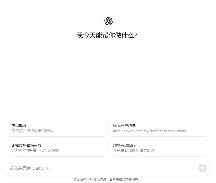Click the 我今天能帮你做什么? heading
The width and height of the screenshot is (216, 183).
click(107, 35)
